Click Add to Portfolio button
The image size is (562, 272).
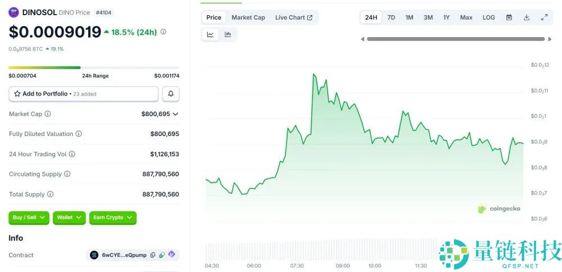[83, 94]
